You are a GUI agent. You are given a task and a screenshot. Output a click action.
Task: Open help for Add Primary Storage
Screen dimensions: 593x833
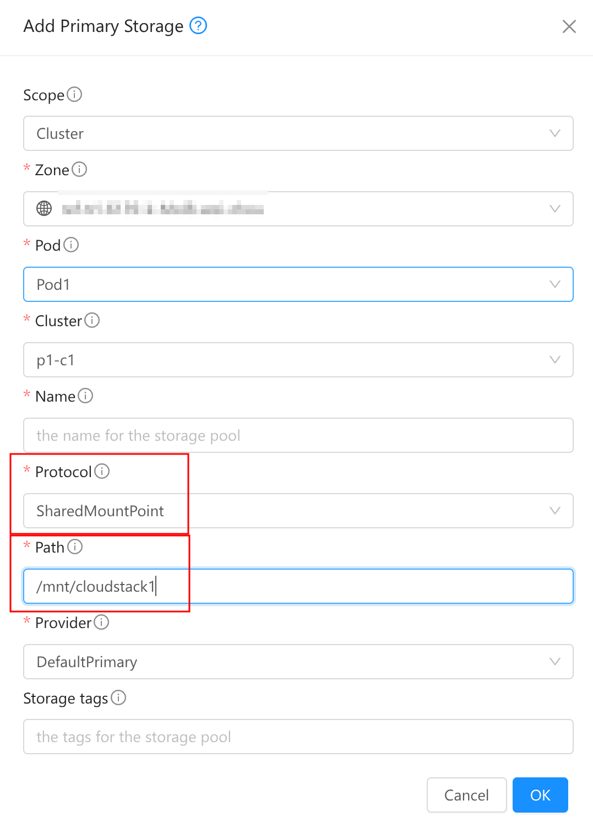coord(199,26)
